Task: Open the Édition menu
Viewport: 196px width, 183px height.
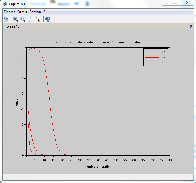Action: [x=35, y=12]
